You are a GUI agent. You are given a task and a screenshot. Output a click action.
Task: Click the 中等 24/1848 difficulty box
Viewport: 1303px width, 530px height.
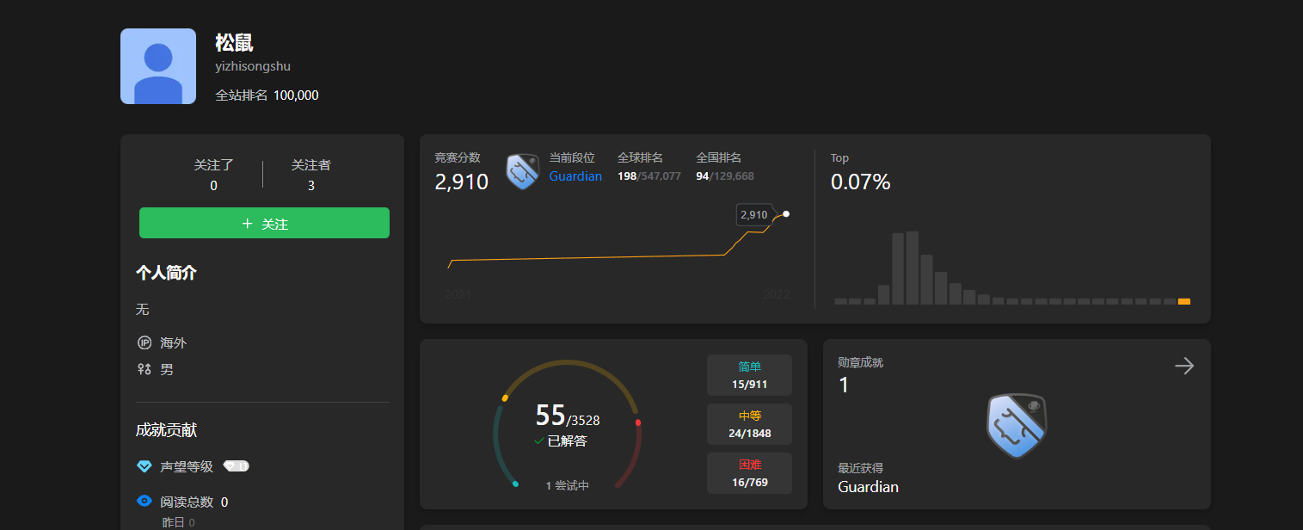749,424
